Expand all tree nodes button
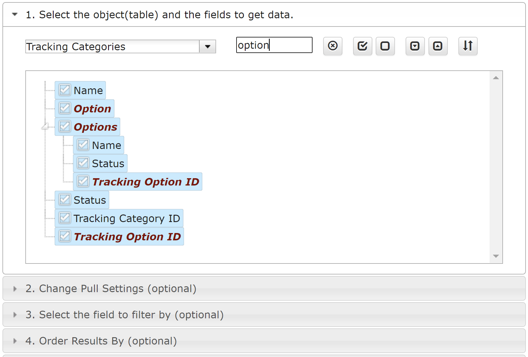Screen dimensions: 528x357 click(x=415, y=46)
